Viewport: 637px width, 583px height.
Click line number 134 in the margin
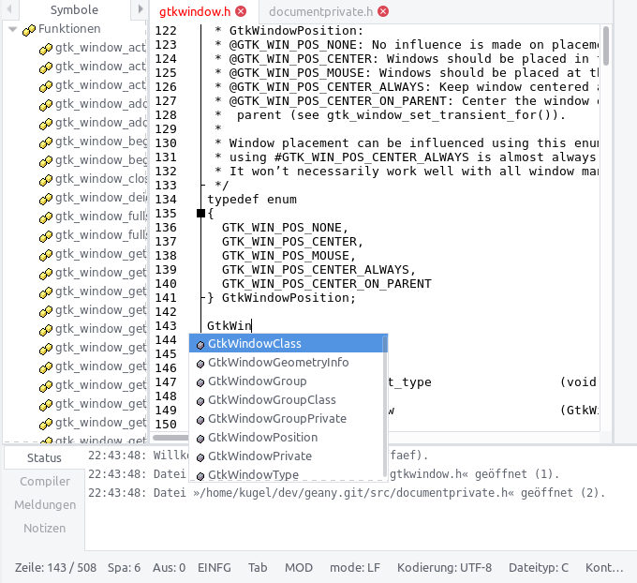(166, 200)
